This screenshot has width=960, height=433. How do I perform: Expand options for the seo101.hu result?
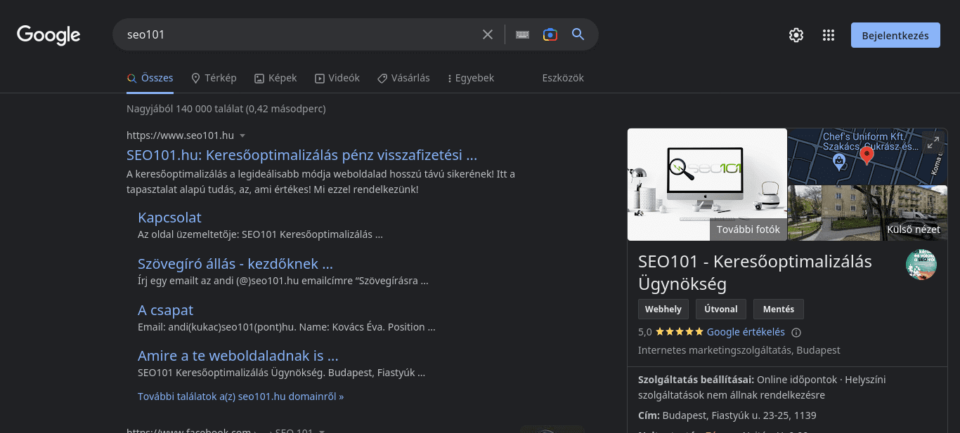click(x=242, y=135)
